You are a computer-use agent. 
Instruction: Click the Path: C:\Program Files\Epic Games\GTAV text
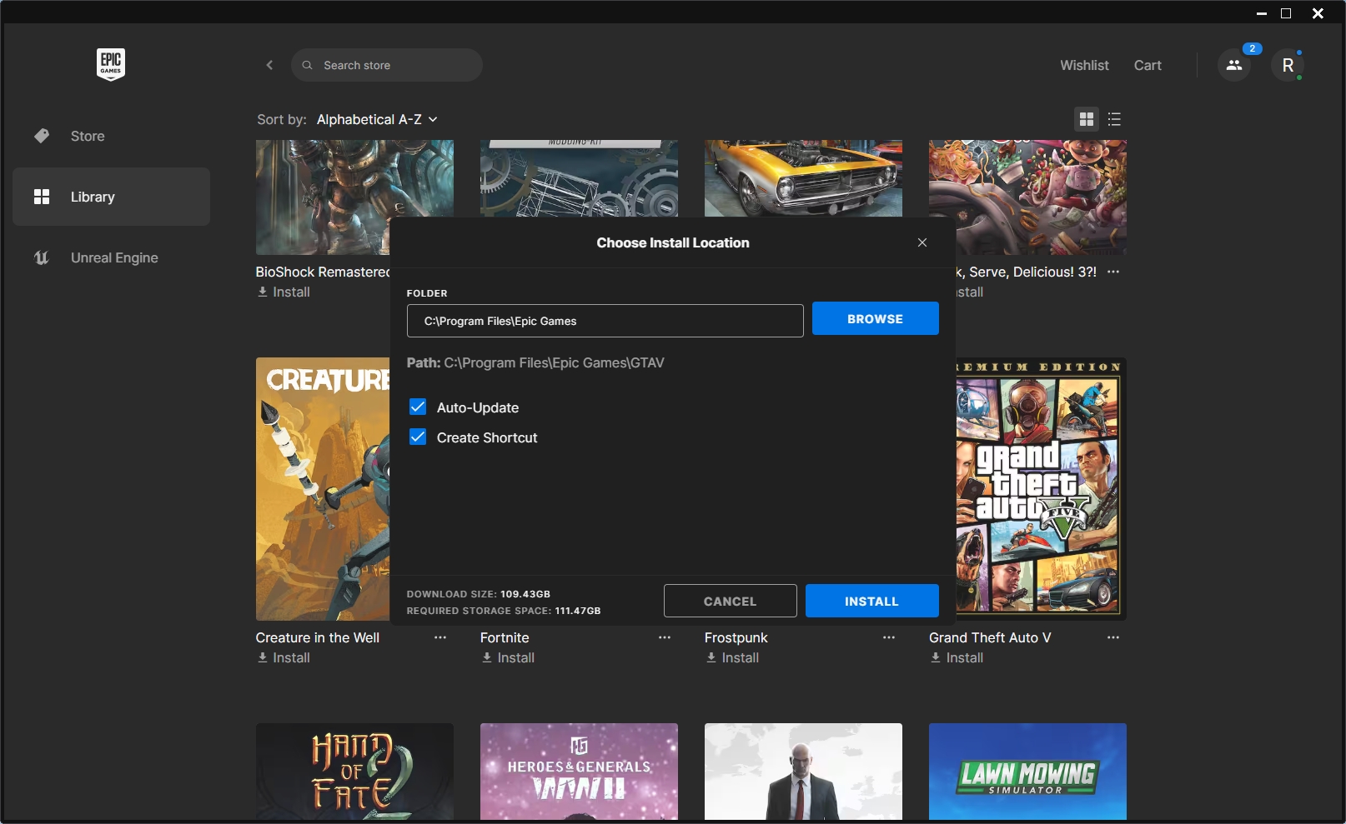pyautogui.click(x=535, y=362)
